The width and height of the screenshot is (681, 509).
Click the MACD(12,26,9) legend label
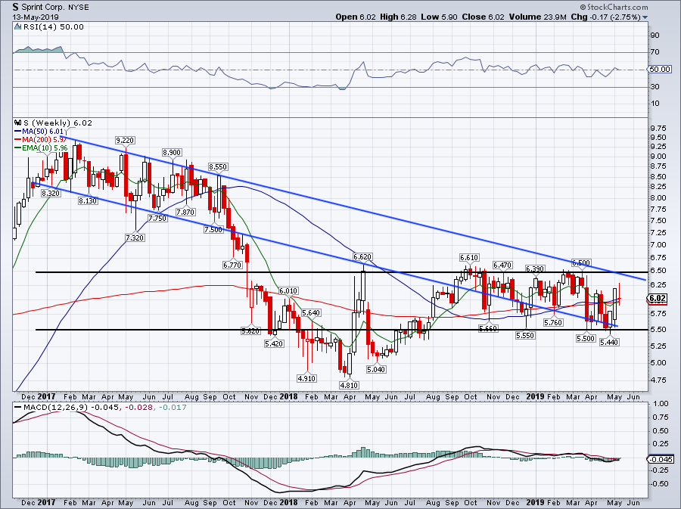tap(55, 408)
